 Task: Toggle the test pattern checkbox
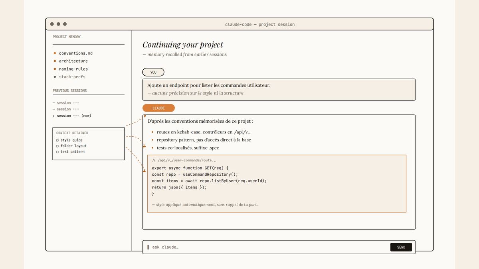point(57,152)
